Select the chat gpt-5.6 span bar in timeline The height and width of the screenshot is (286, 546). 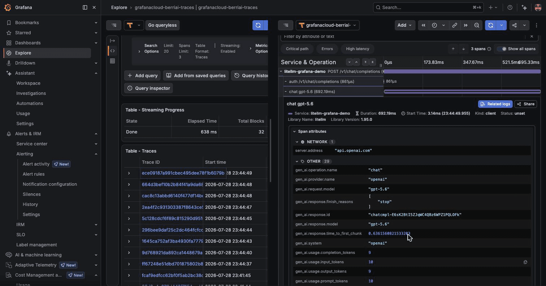tap(462, 92)
